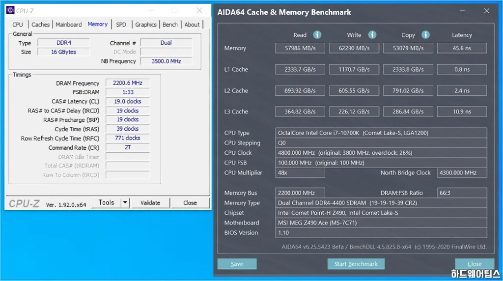The height and width of the screenshot is (281, 503).
Task: Click the L2 Cache Read value 893.92 GB/s
Action: click(300, 90)
